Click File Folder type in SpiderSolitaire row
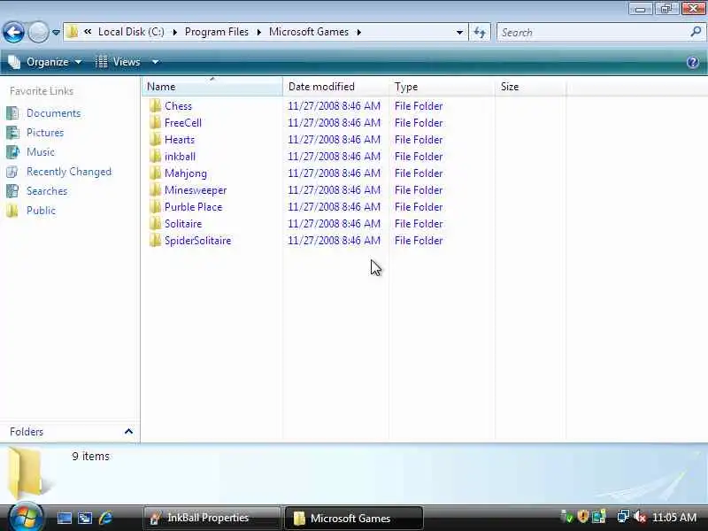This screenshot has height=531, width=708. tap(419, 241)
